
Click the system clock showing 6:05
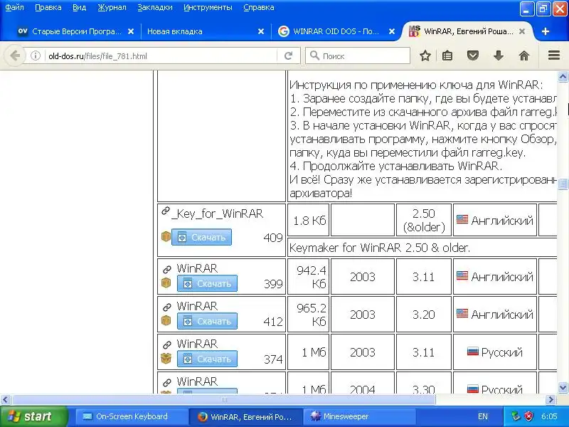(549, 416)
